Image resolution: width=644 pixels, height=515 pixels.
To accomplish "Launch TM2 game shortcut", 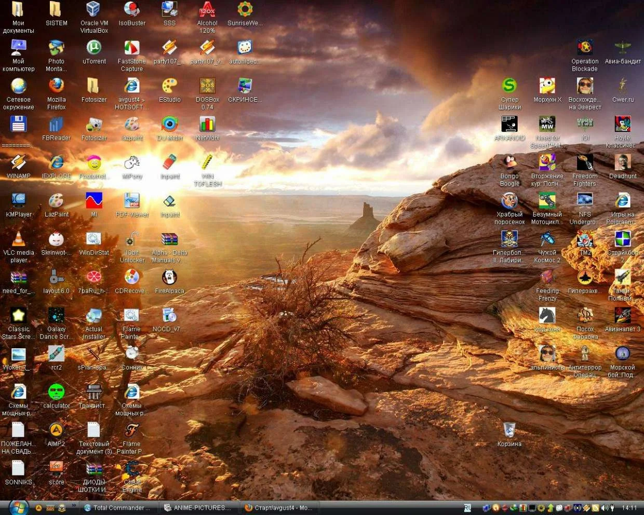I will (585, 243).
